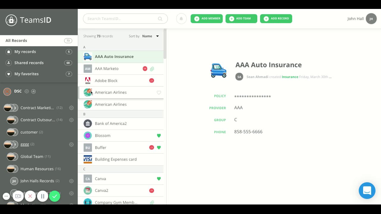The image size is (381, 214).
Task: Open the chat support bubble
Action: [367, 191]
